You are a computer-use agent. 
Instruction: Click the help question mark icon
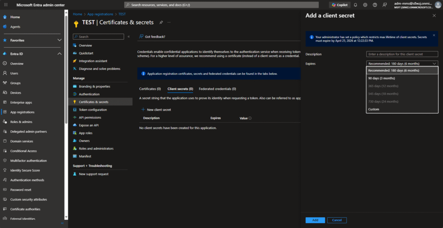pos(375,5)
